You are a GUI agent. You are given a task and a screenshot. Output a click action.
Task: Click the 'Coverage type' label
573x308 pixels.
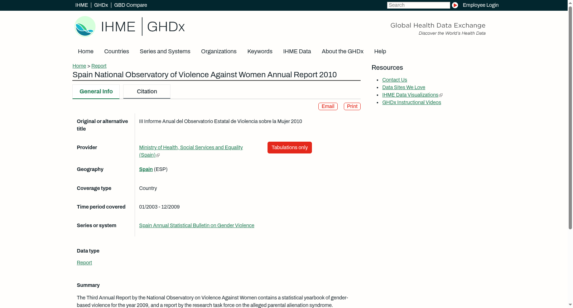(x=94, y=188)
